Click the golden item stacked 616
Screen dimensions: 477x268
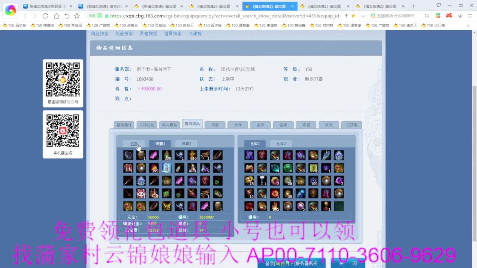tap(192, 155)
